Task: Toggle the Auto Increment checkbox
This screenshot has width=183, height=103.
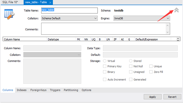Action: tap(104, 80)
